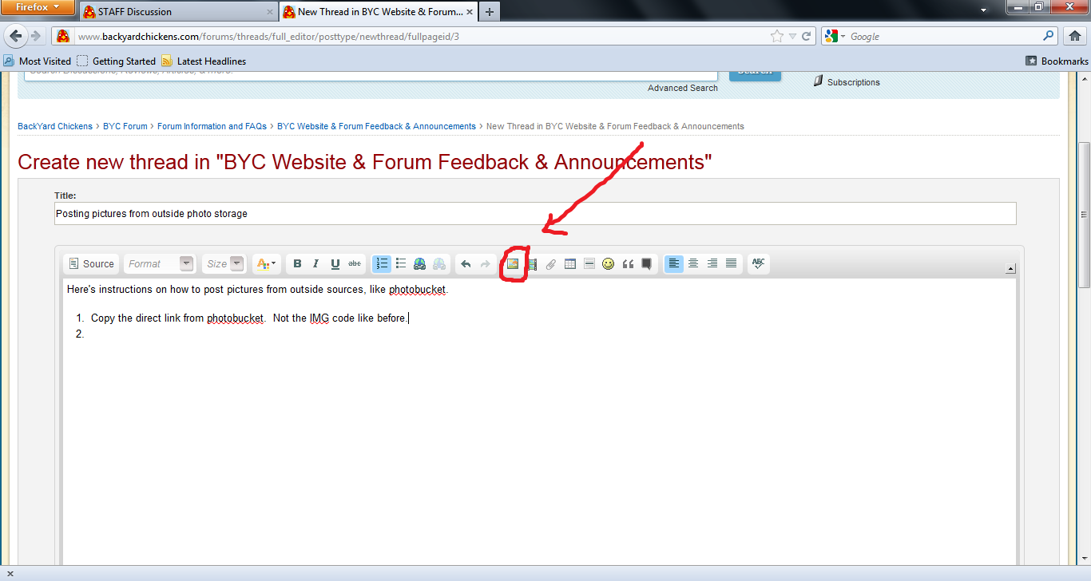Open the smiley emoticon picker
The image size is (1091, 581).
tap(609, 264)
